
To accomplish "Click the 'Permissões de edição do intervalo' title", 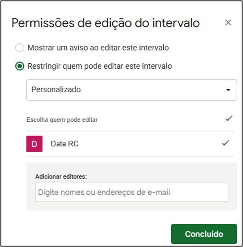I will [105, 23].
